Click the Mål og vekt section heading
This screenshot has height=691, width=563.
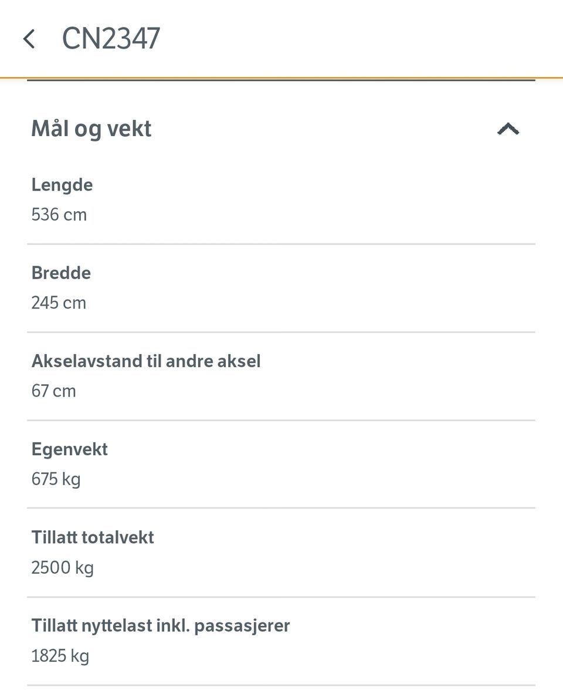91,129
